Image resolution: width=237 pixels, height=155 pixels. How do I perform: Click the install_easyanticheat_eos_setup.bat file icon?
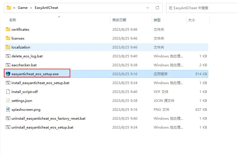(x=8, y=83)
